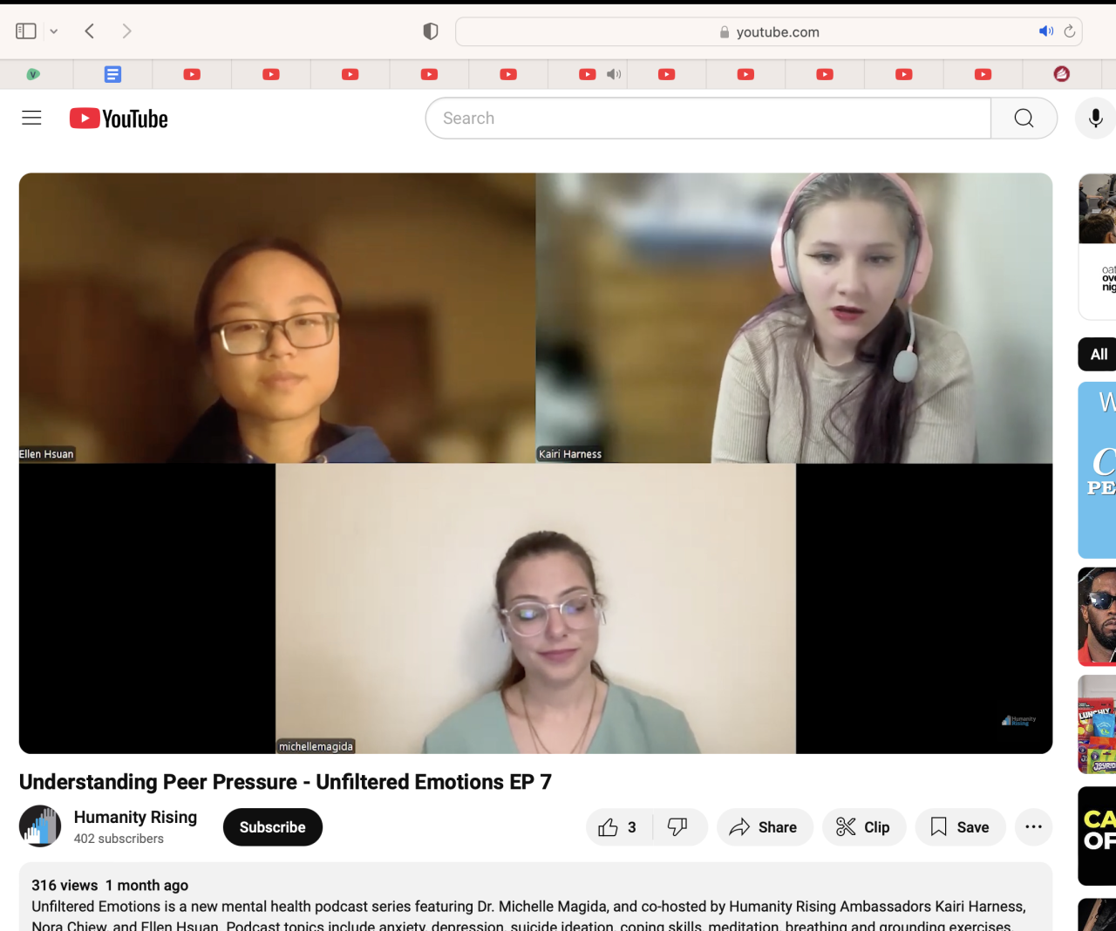Click the 'Kairi Harness' name label
This screenshot has width=1116, height=931.
tap(570, 454)
